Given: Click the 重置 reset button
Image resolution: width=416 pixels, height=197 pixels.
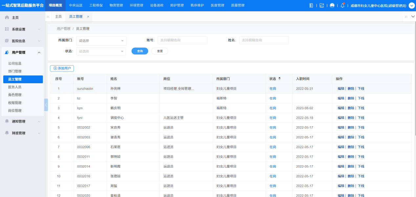Looking at the screenshot, I should [x=160, y=51].
